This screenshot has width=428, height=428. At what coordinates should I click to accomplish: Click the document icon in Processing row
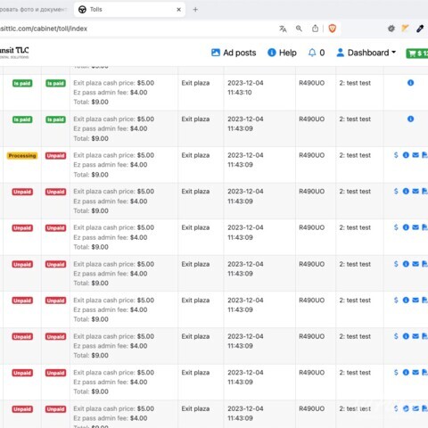click(424, 155)
